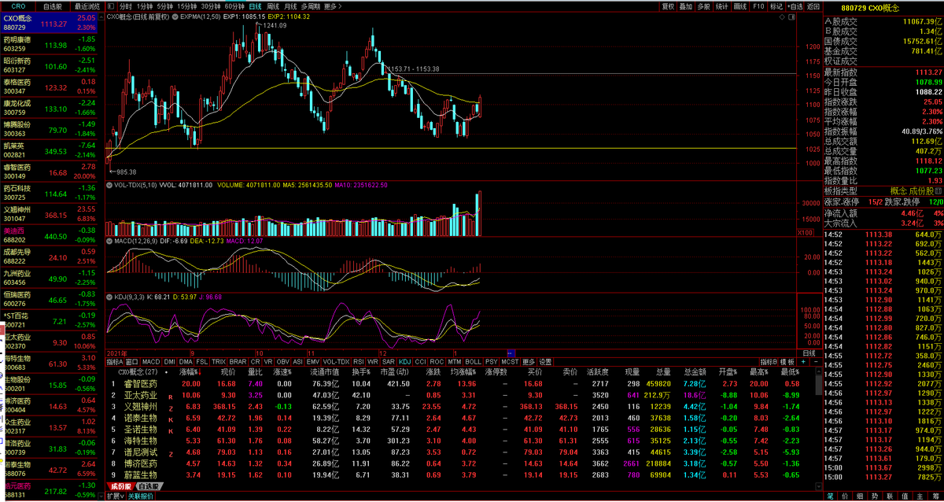Click the blue timeline marker on date axis

[x=511, y=353]
